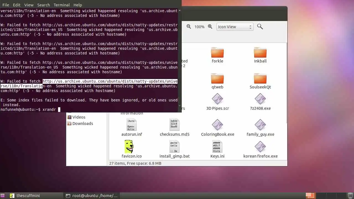Viewport: 354px width, 199px height.
Task: Open the terminal Search menu
Action: coord(43,5)
